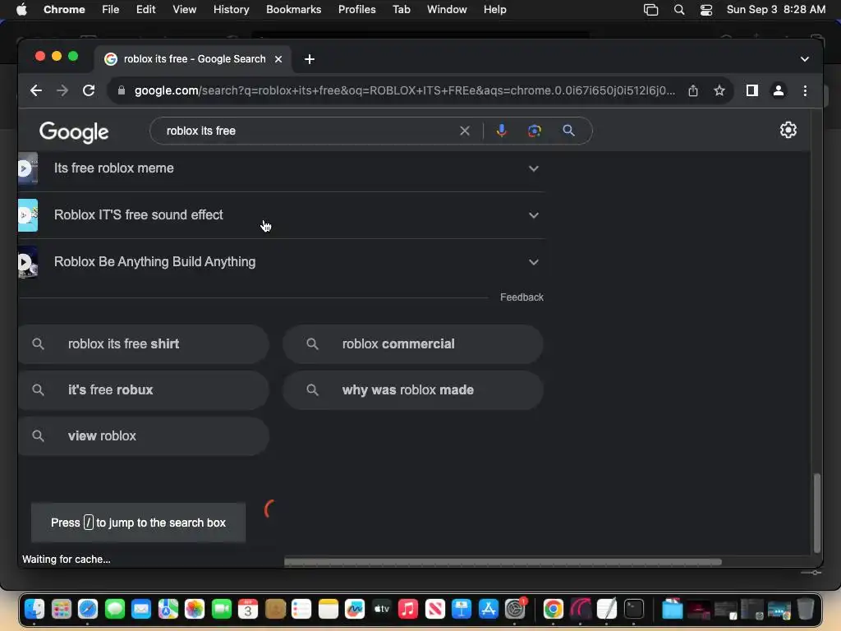Open the History menu
This screenshot has width=841, height=631.
(231, 9)
